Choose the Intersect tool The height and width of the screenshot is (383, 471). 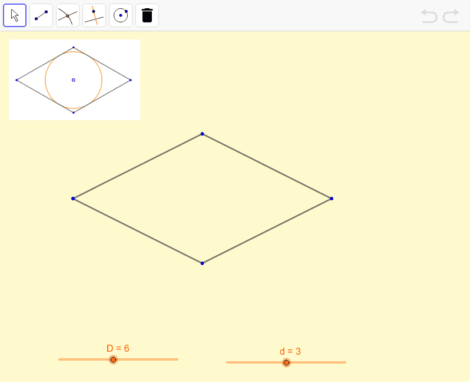[x=68, y=15]
